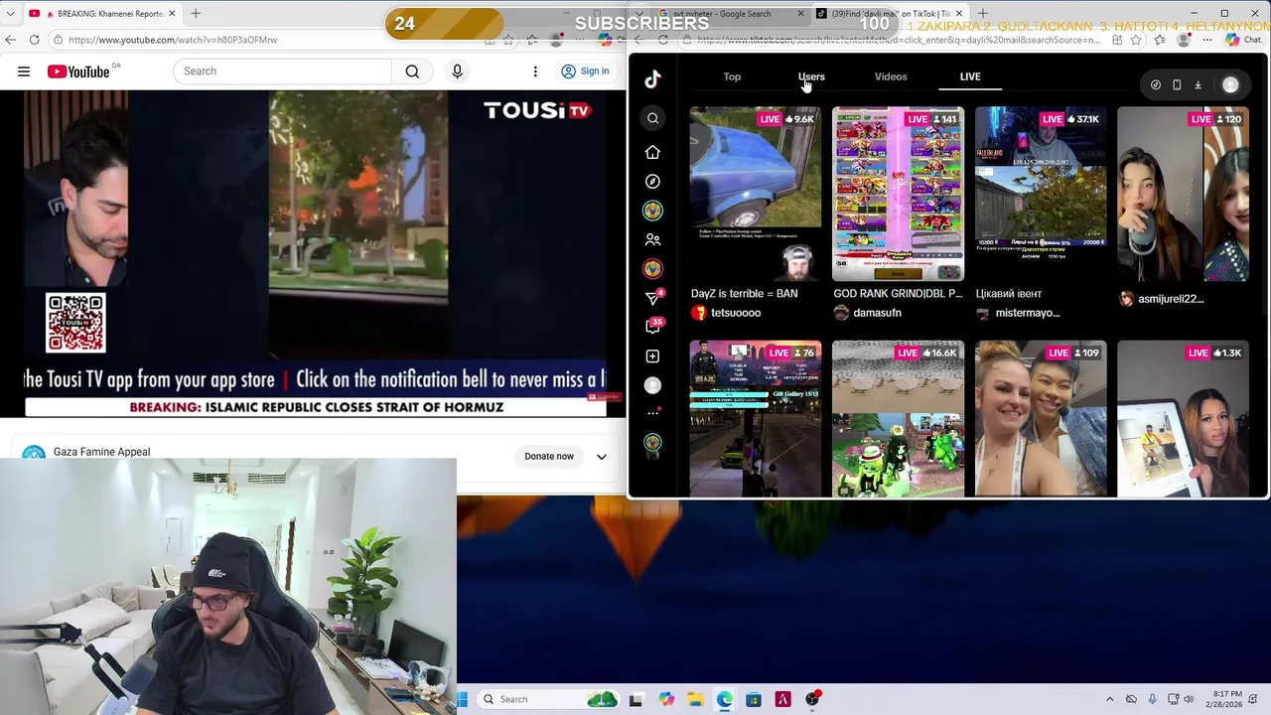Reload the YouTube page
This screenshot has height=715, width=1271.
[34, 40]
